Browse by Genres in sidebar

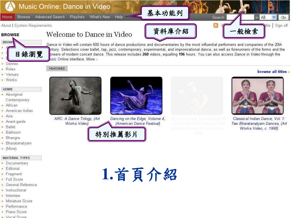point(12,64)
